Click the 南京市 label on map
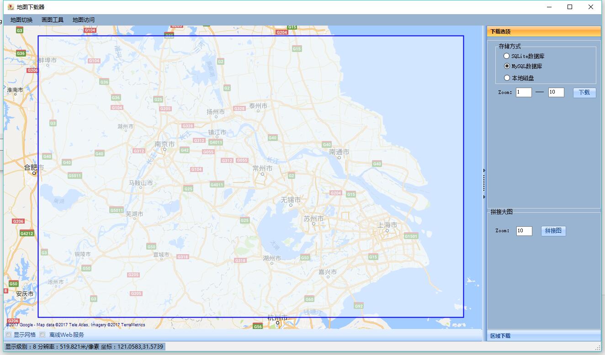605x355 pixels. (x=165, y=144)
